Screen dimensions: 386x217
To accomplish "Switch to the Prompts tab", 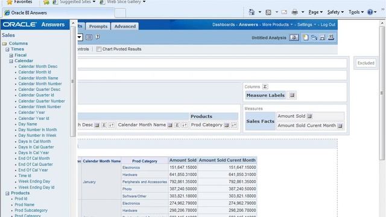I will point(98,27).
